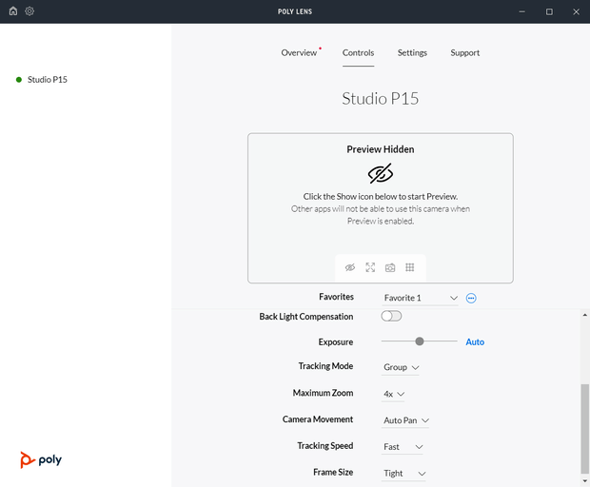Select the Controls tab
This screenshot has height=487, width=590.
point(358,52)
